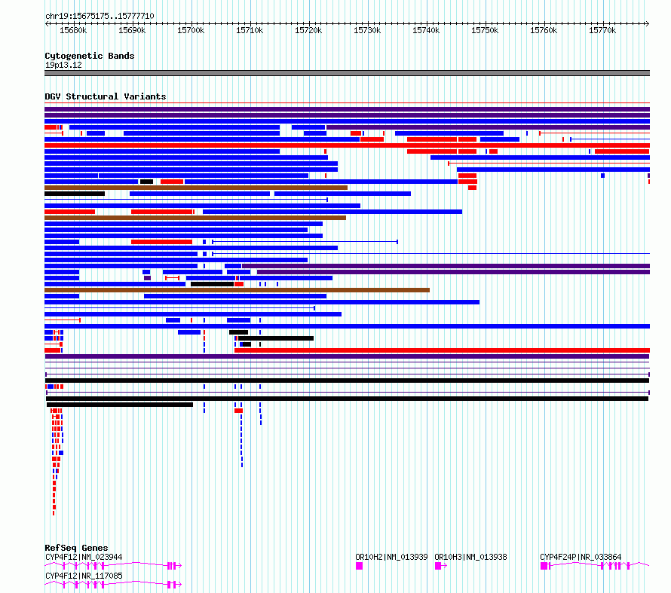Click the right arrowhead of the coordinate ruler
This screenshot has width=671, height=593.
click(x=648, y=23)
